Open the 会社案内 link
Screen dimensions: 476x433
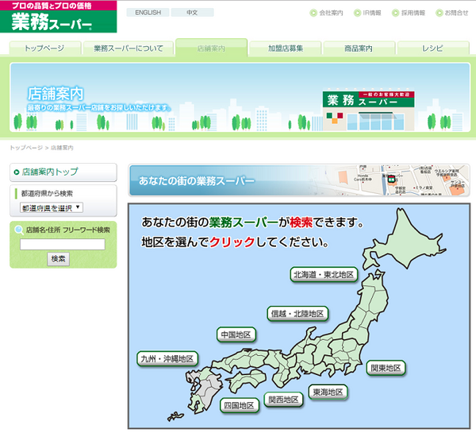coord(326,13)
